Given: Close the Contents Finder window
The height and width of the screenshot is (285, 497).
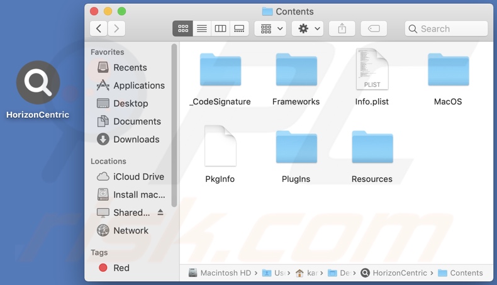Looking at the screenshot, I should click(94, 11).
